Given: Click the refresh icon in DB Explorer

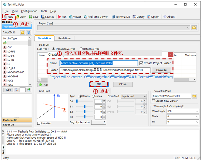Looking at the screenshot, I should coord(28,32).
